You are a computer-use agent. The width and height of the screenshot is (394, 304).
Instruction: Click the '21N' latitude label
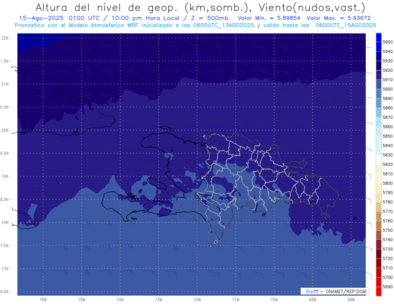pyautogui.click(x=5, y=84)
